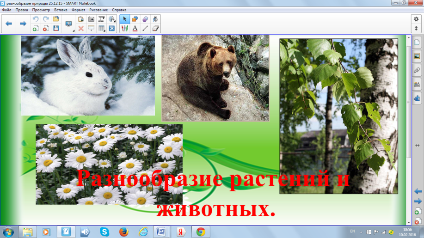
Task: Save the file with the floppy disk icon
Action: click(x=56, y=28)
